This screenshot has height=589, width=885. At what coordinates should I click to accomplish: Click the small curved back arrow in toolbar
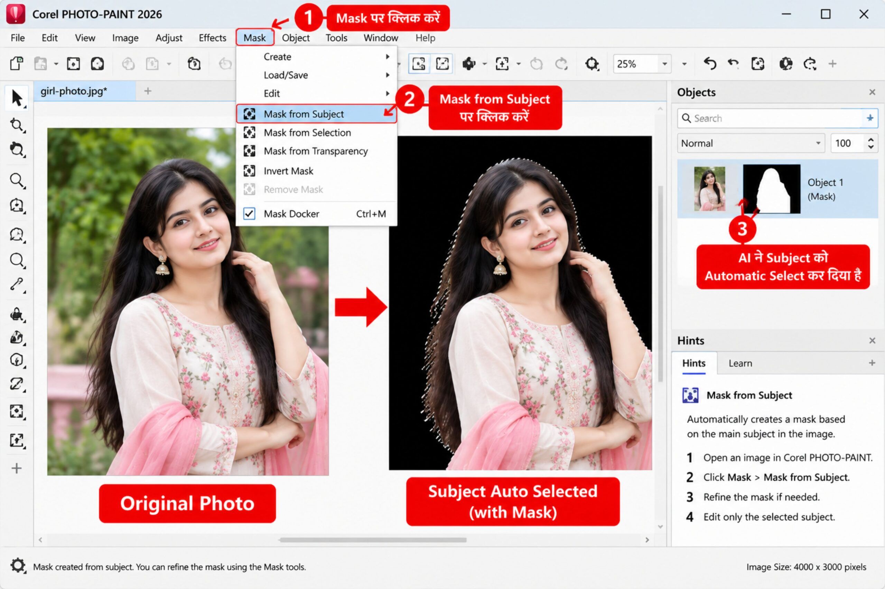[x=733, y=64]
